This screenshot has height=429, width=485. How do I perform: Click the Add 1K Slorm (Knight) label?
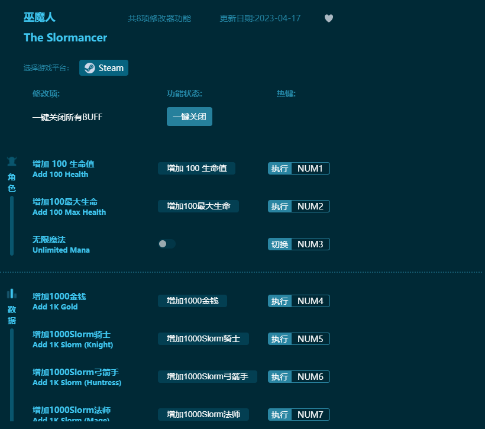(x=73, y=345)
